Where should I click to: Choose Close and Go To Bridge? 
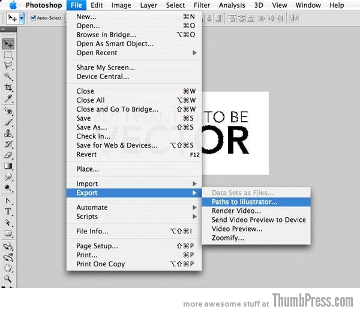134,109
